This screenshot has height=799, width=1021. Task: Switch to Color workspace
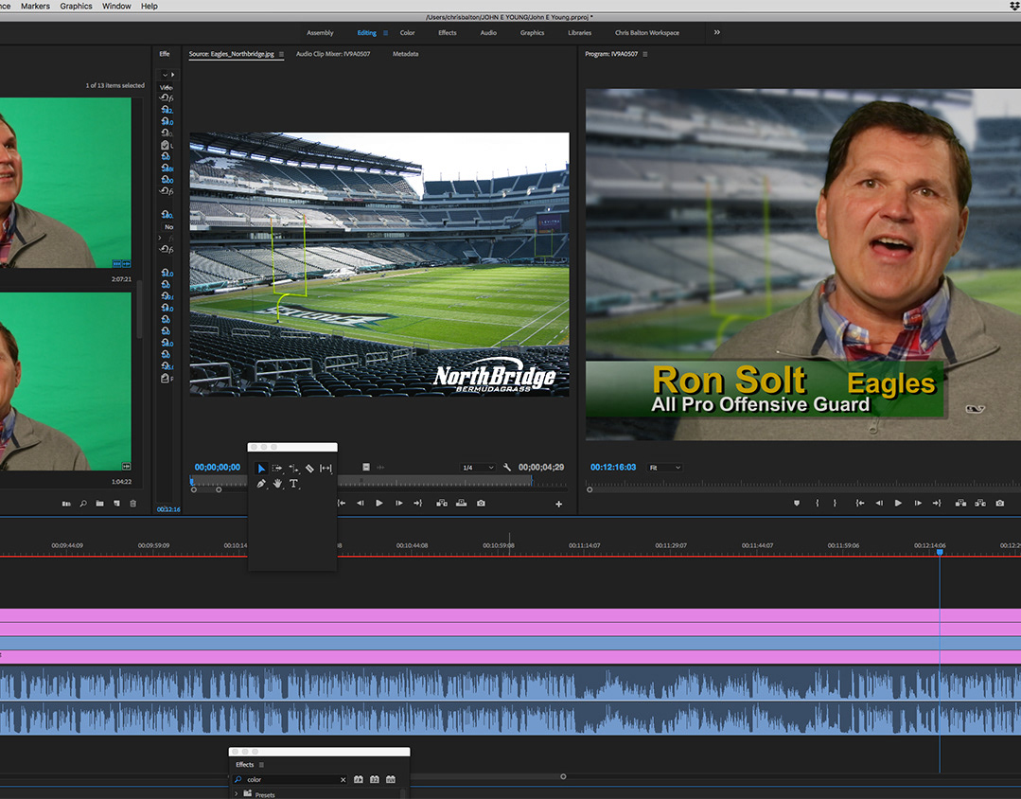(407, 32)
